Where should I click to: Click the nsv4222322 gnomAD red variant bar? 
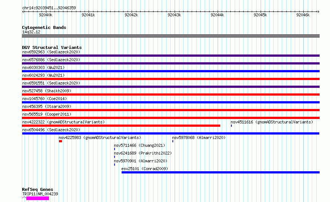point(121,126)
